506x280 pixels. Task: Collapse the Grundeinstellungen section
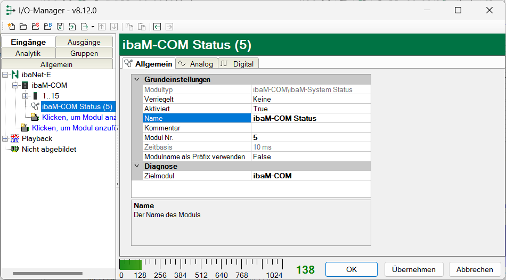137,79
